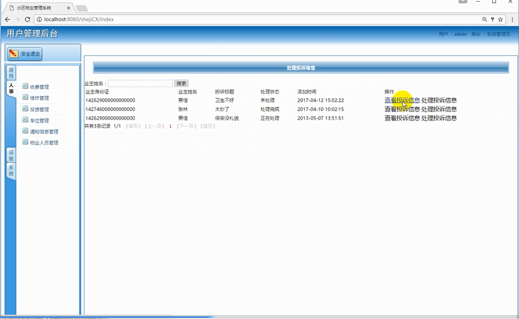The image size is (519, 319).
Task: Click the 添加时间 column header
Action: tap(306, 92)
